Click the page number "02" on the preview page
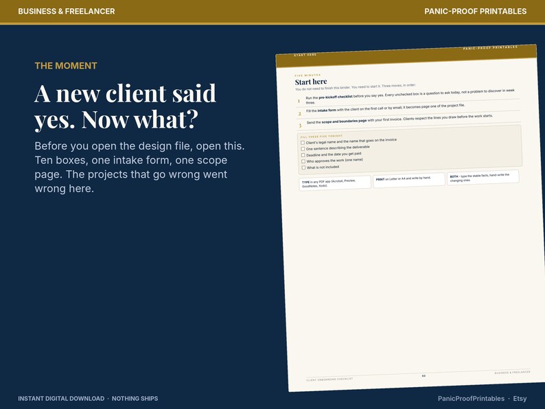The image size is (545, 409). pyautogui.click(x=424, y=375)
